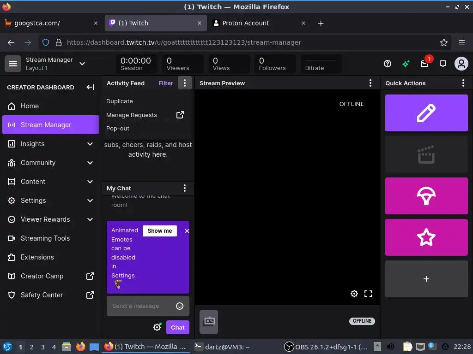Open Streaming Tools in the sidebar
Viewport: 473px width, 354px height.
(x=51, y=238)
